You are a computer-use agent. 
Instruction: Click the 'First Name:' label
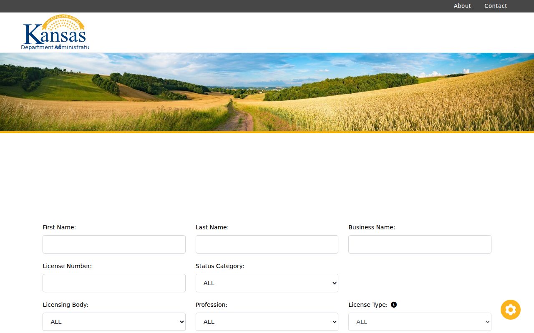[x=59, y=227]
